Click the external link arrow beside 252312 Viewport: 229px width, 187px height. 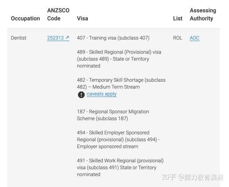click(67, 38)
